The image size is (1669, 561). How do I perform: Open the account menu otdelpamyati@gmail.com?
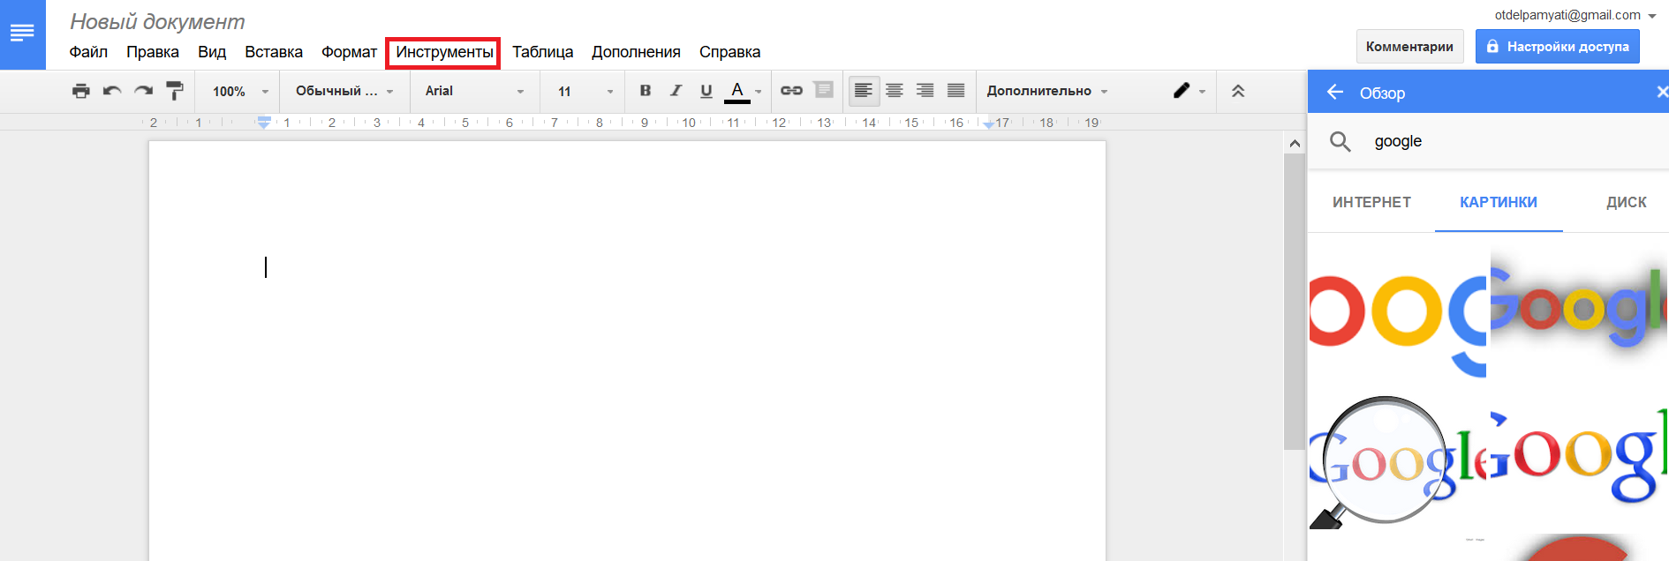pyautogui.click(x=1575, y=15)
